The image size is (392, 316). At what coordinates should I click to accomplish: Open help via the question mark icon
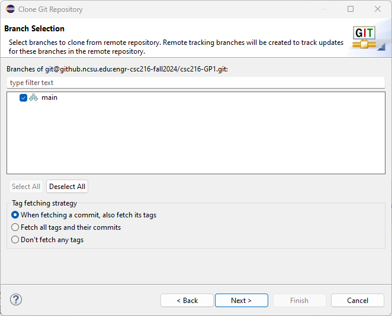point(16,299)
